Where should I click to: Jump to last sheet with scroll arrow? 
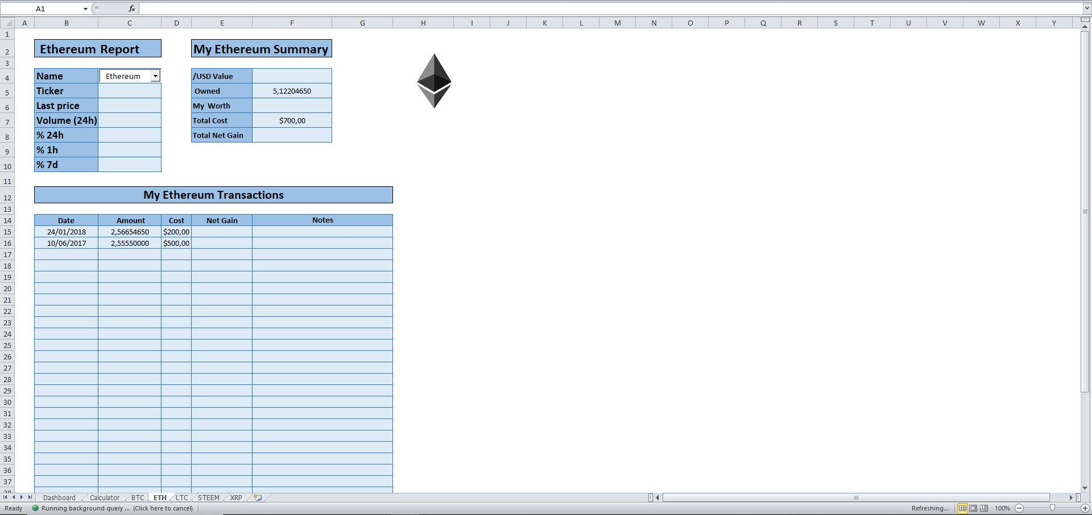pyautogui.click(x=30, y=497)
